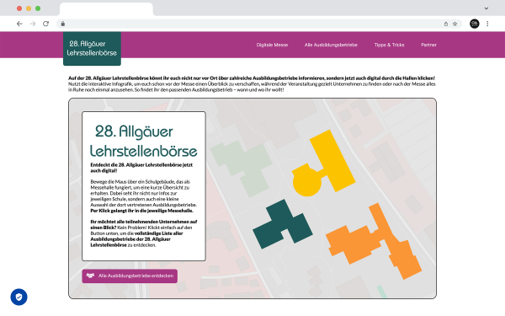The height and width of the screenshot is (316, 505).
Task: Open the browser three-dot menu
Action: click(487, 24)
